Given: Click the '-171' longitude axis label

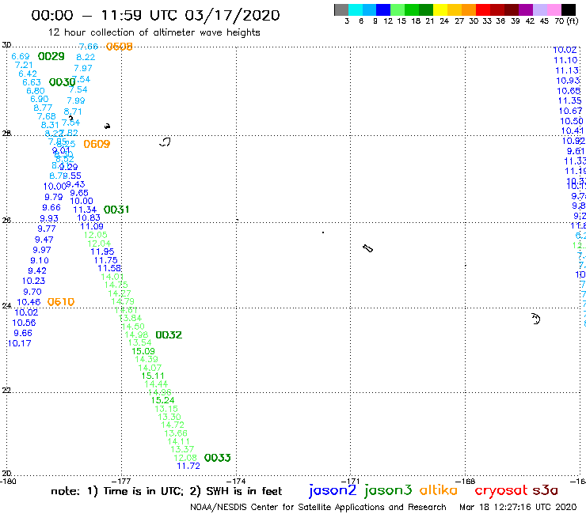Looking at the screenshot, I should 350,482.
